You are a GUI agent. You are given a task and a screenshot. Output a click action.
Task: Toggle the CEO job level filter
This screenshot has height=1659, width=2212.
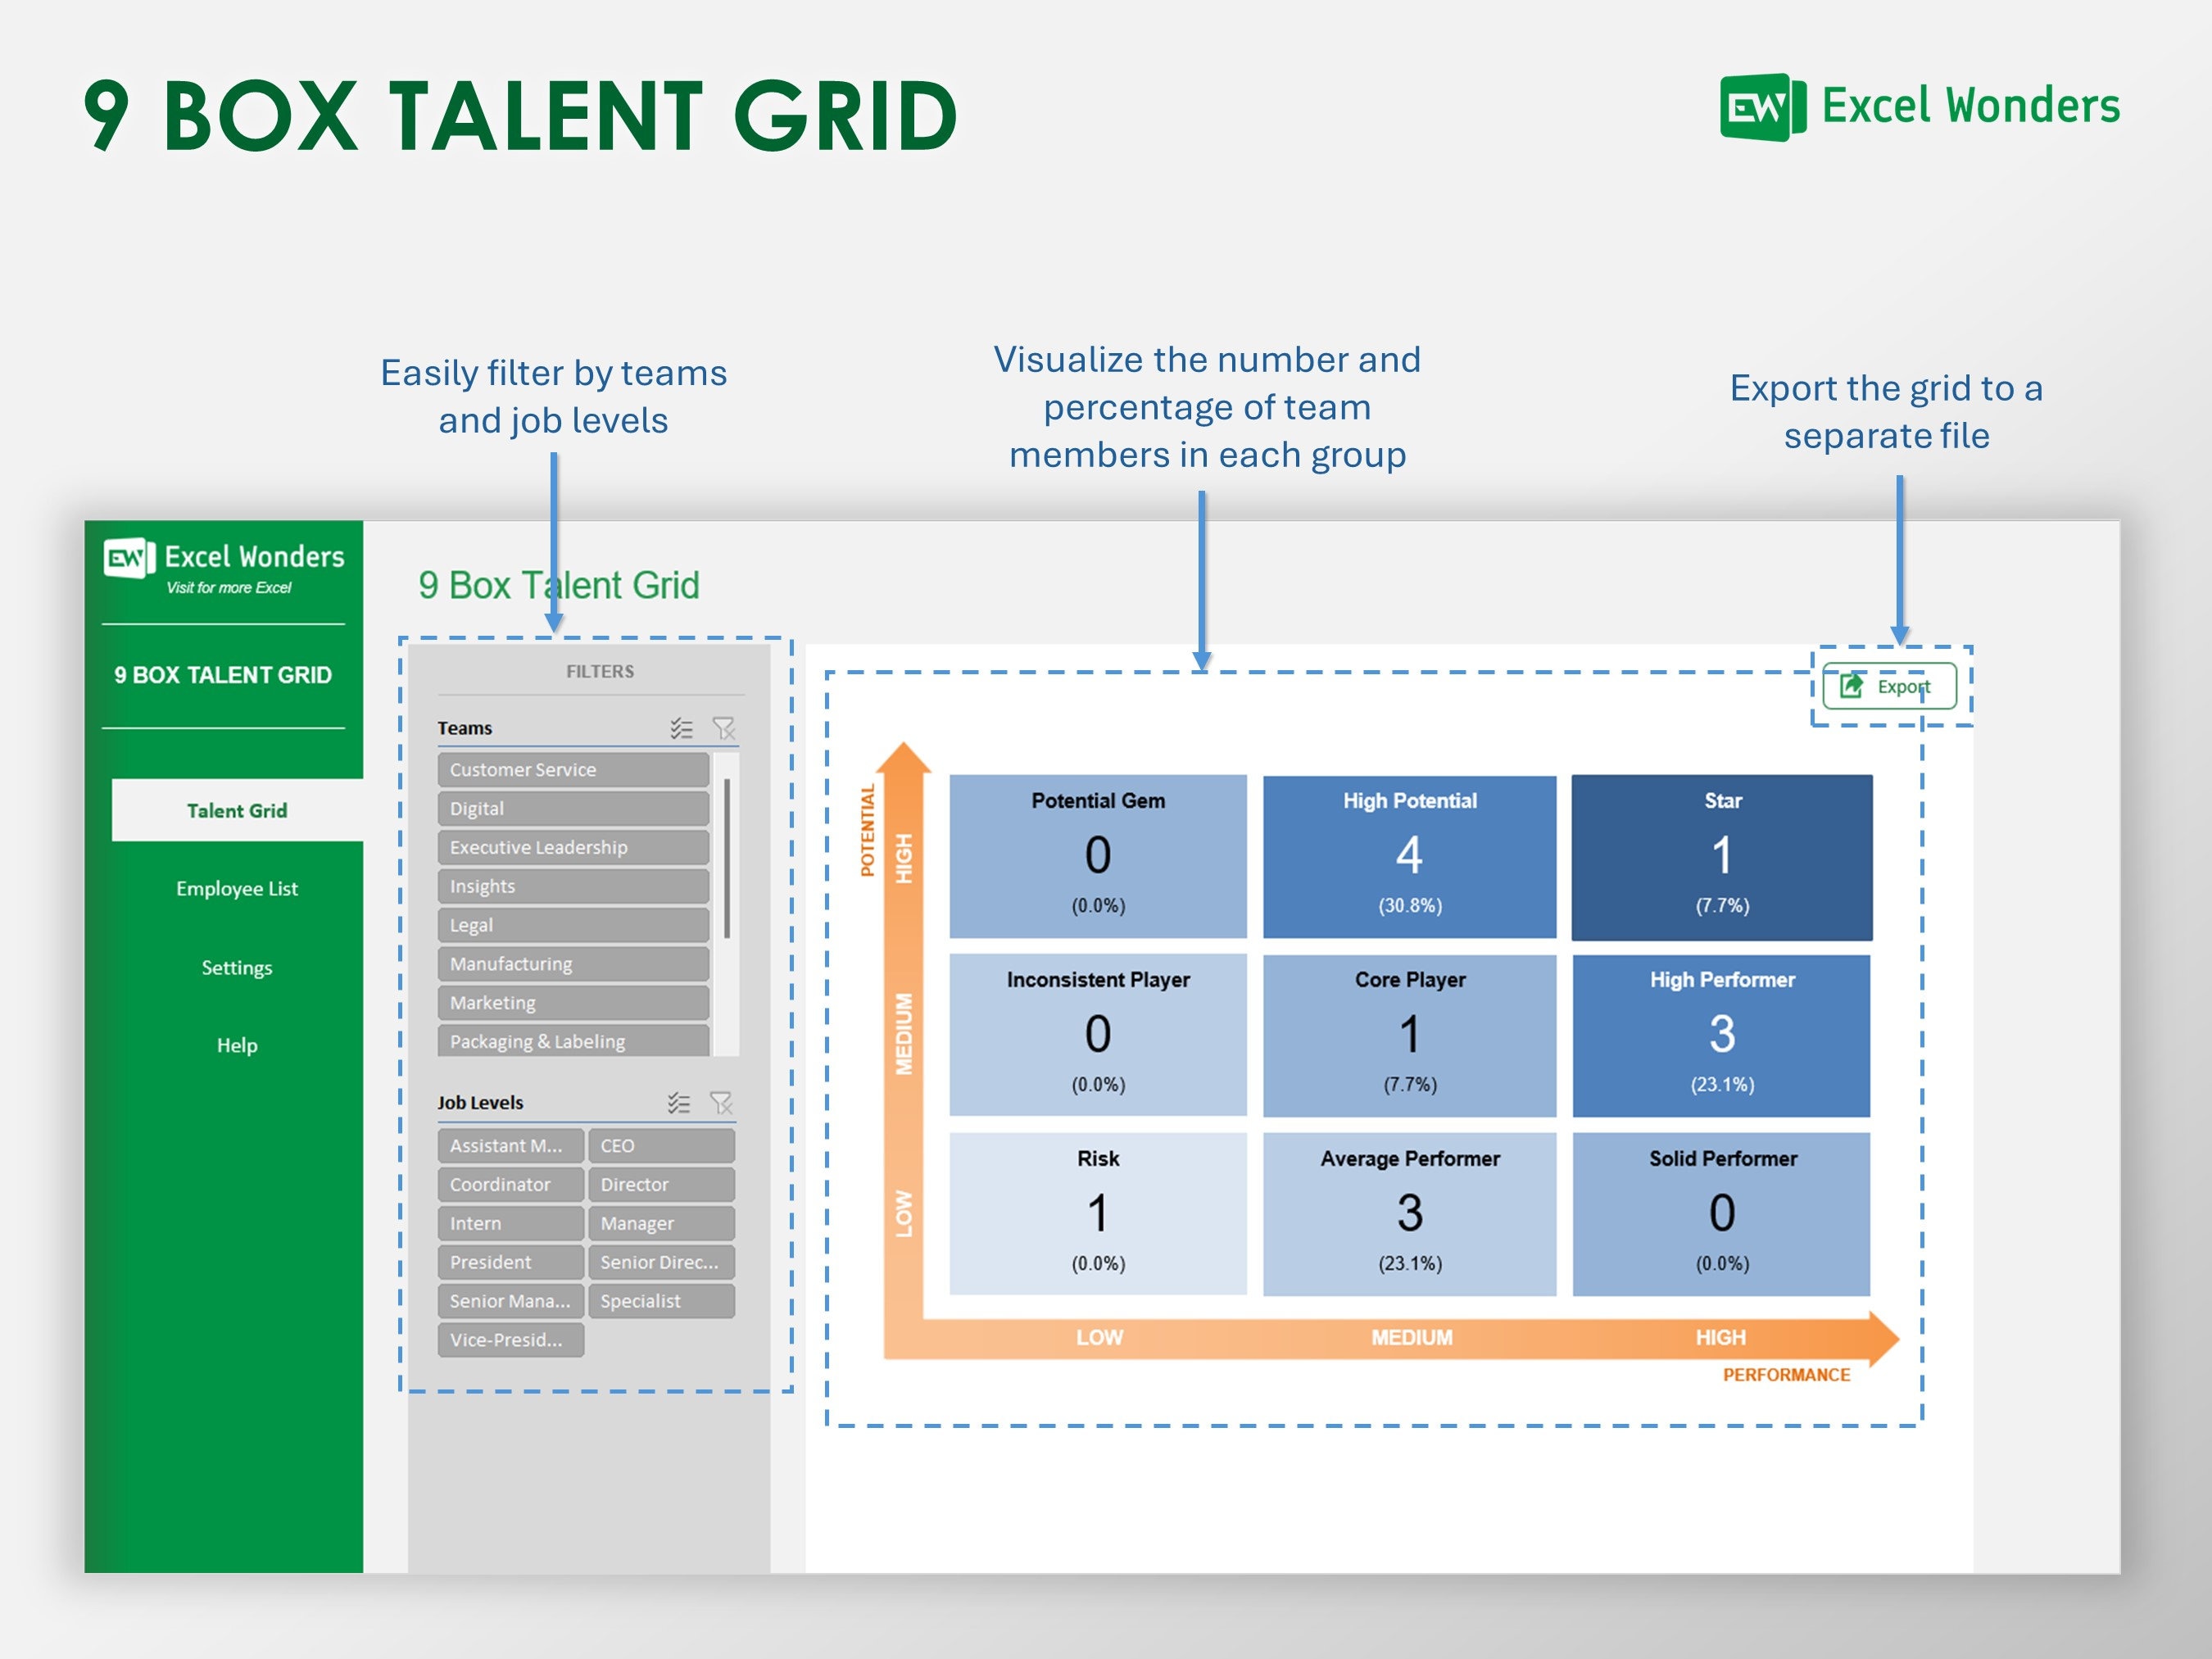tap(662, 1146)
